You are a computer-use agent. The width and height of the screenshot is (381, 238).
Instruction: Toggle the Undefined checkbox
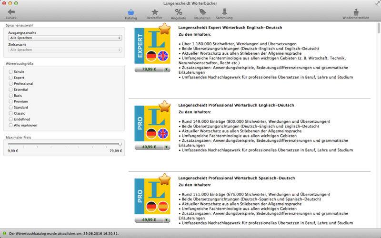click(x=10, y=119)
